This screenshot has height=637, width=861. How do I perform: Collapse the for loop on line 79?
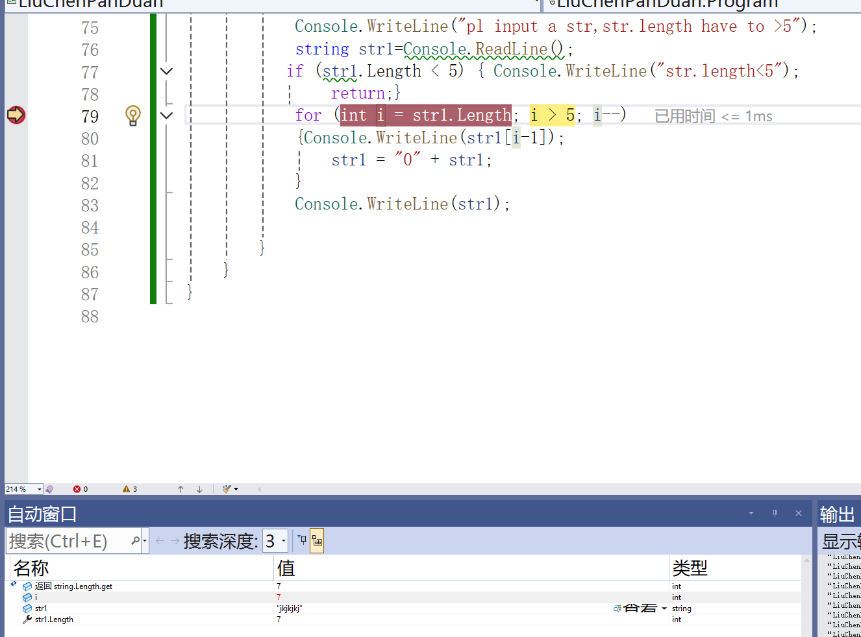coord(167,115)
